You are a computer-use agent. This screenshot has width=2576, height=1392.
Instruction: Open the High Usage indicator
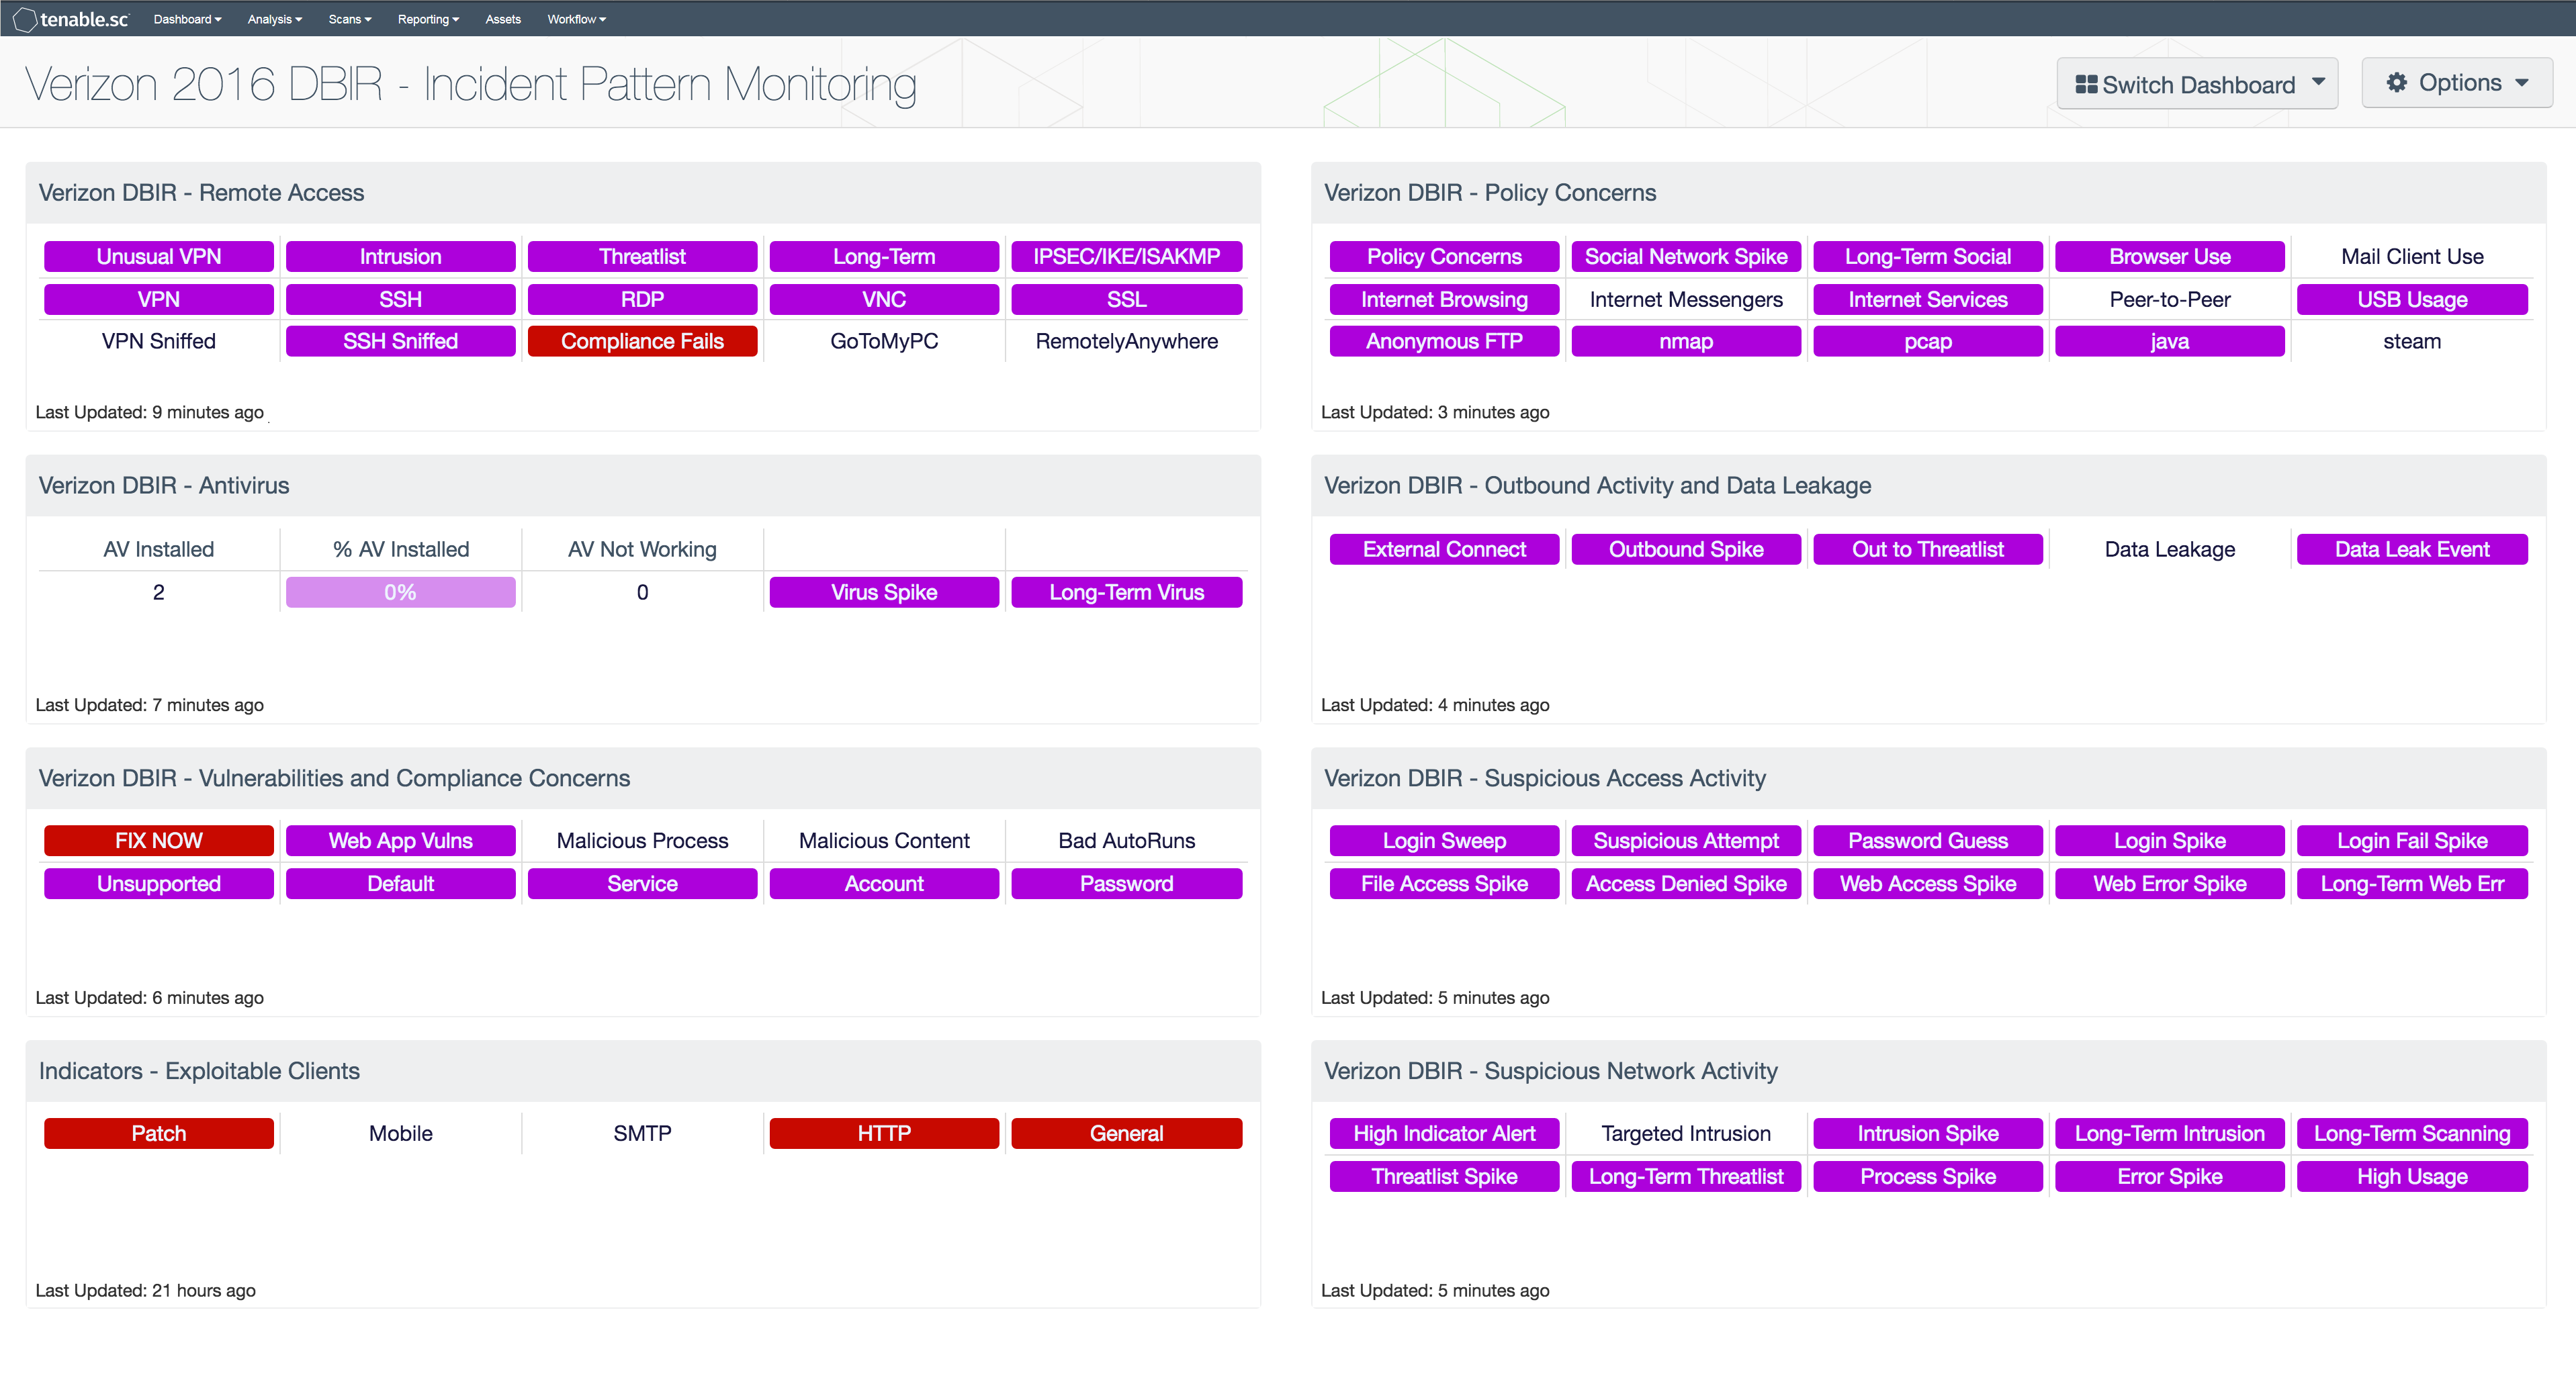[x=2412, y=1176]
